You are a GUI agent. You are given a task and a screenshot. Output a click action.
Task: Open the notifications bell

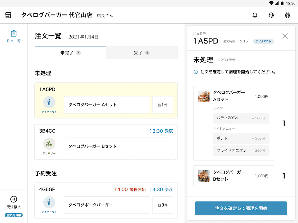pyautogui.click(x=255, y=15)
